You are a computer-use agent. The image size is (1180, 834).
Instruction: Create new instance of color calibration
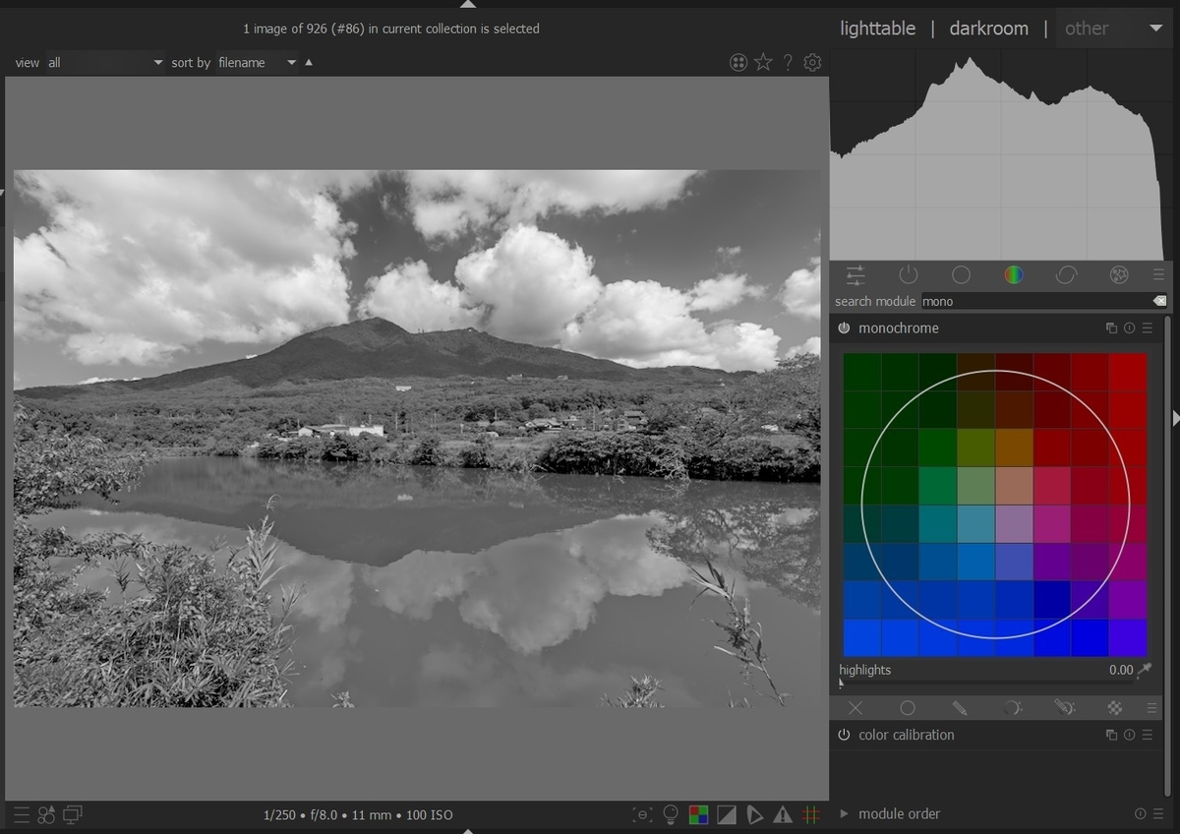[1111, 736]
